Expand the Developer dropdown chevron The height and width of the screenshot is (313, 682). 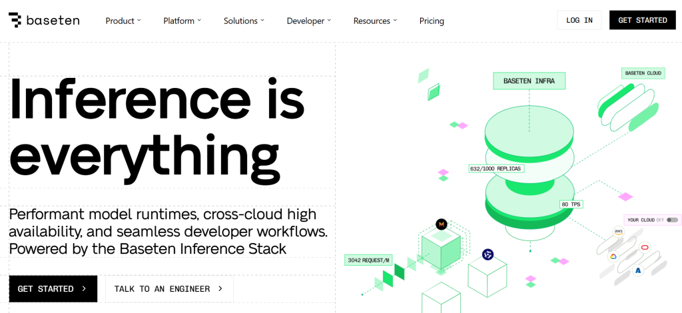(329, 20)
